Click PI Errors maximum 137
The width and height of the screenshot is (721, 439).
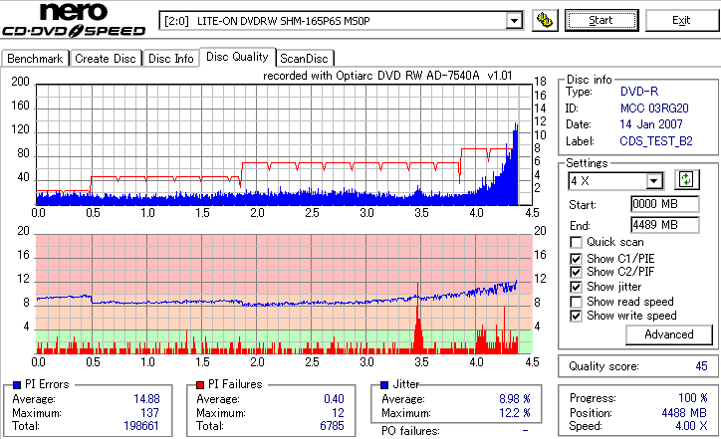pos(150,413)
